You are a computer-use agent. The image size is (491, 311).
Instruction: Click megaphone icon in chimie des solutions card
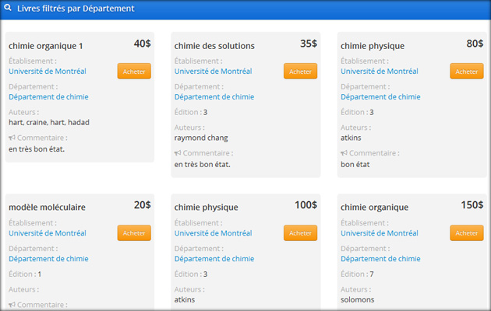click(178, 154)
